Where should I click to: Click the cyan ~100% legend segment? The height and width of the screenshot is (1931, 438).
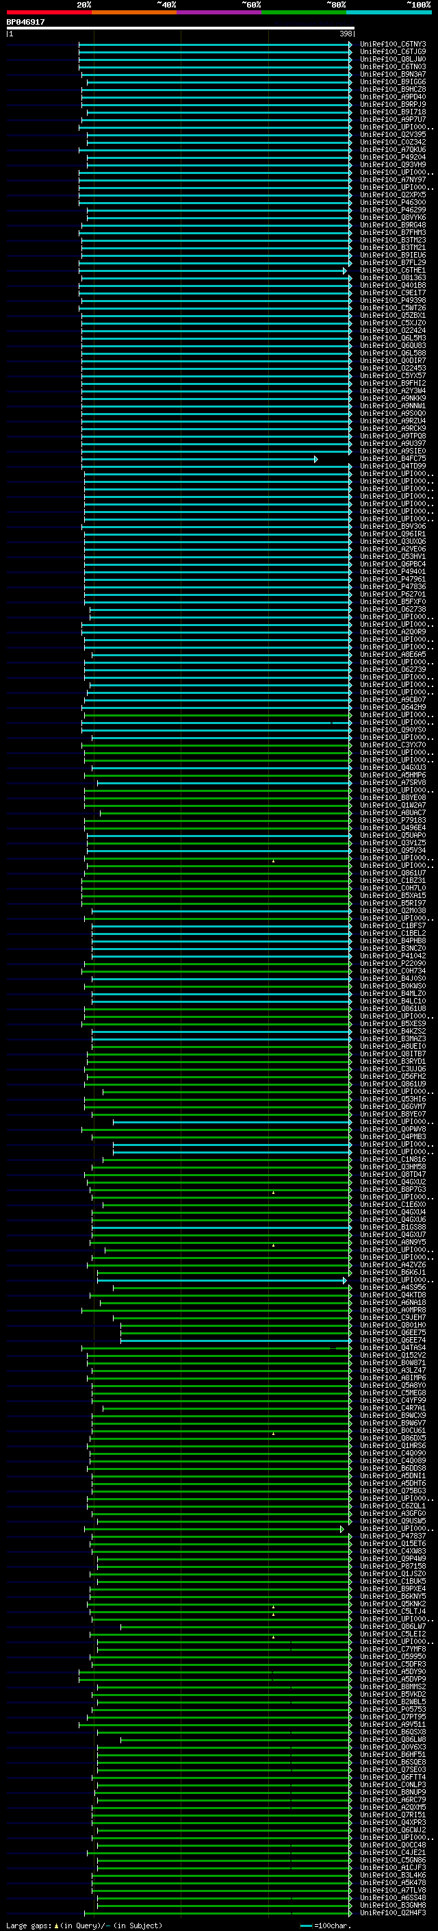coord(389,12)
